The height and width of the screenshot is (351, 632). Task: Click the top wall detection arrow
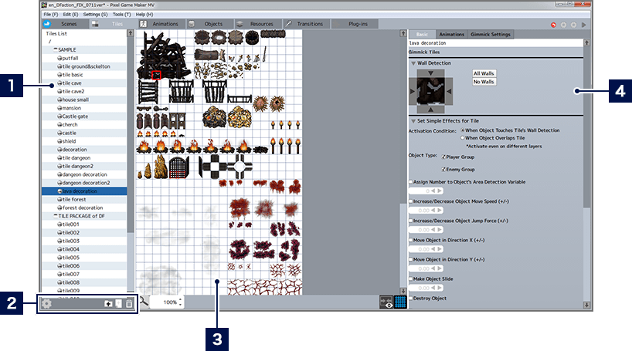coord(430,73)
